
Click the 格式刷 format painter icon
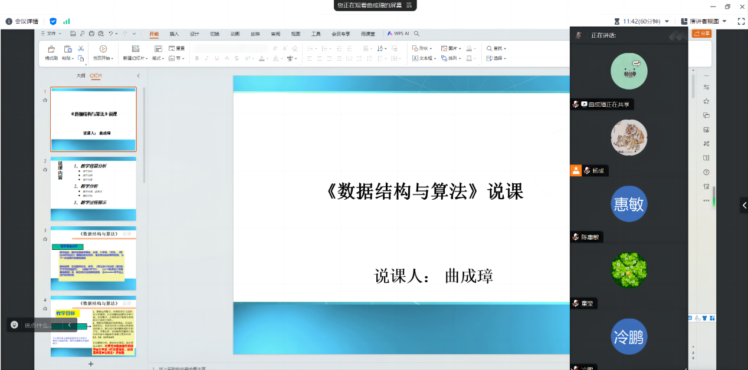51,49
